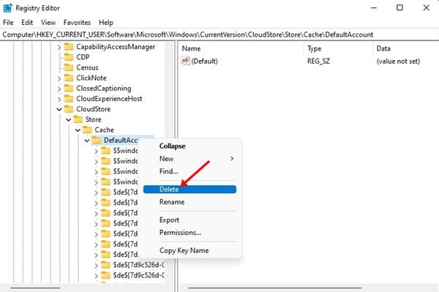Open the File menu

tap(8, 23)
